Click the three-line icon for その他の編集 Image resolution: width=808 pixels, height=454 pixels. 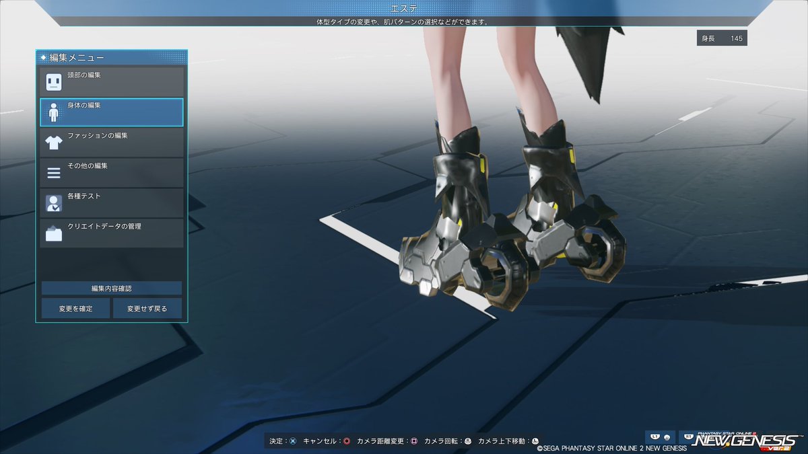point(54,173)
